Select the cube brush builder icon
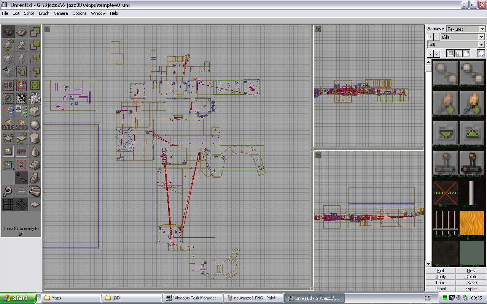The height and width of the screenshot is (304, 487). [35, 112]
